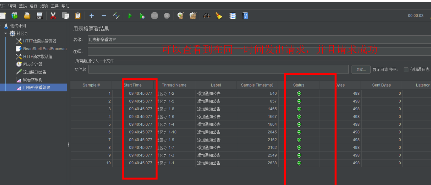Click the Start no pauses icon
431x185 pixels.
(142, 15)
